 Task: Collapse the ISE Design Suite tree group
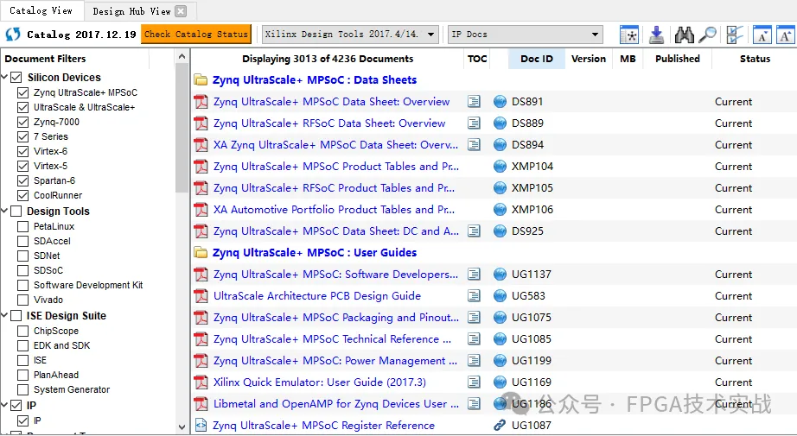point(4,316)
